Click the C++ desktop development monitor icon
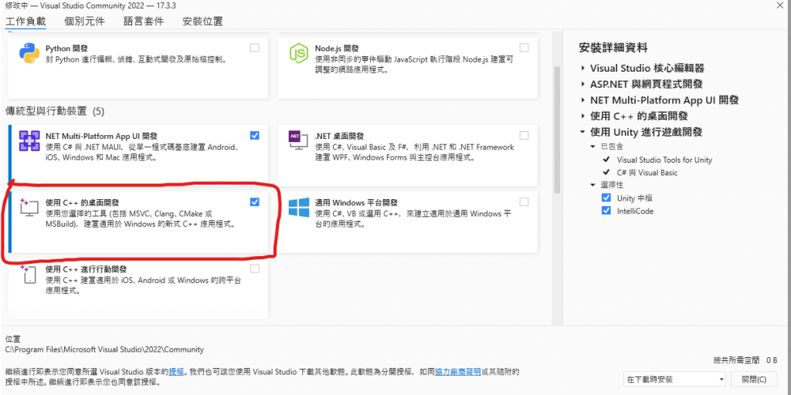This screenshot has height=395, width=791. (x=29, y=208)
